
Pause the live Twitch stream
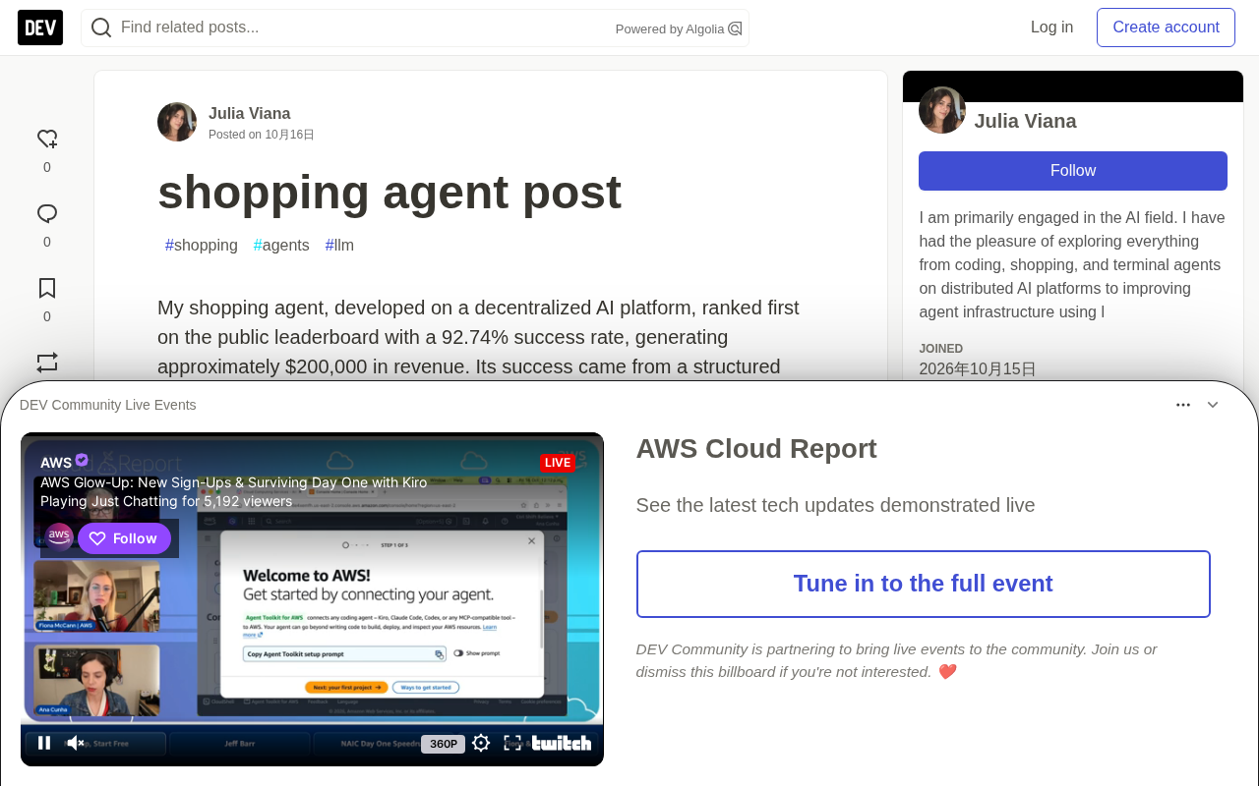pyautogui.click(x=44, y=743)
